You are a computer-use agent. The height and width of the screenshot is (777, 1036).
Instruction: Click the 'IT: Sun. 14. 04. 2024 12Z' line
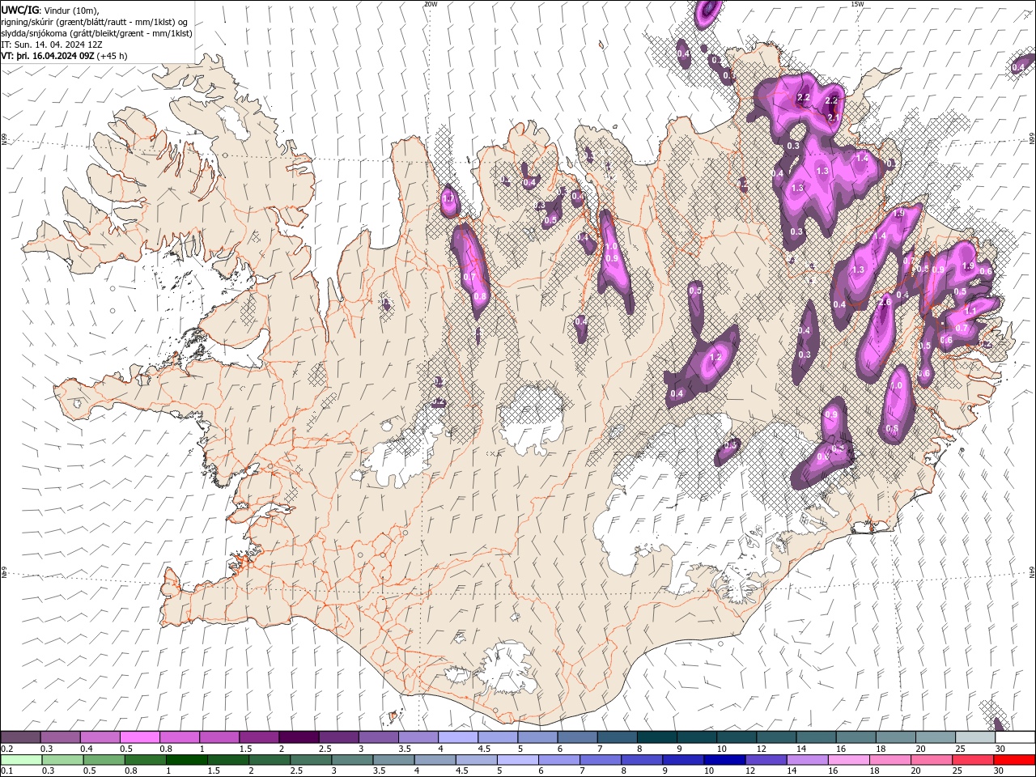pos(53,45)
